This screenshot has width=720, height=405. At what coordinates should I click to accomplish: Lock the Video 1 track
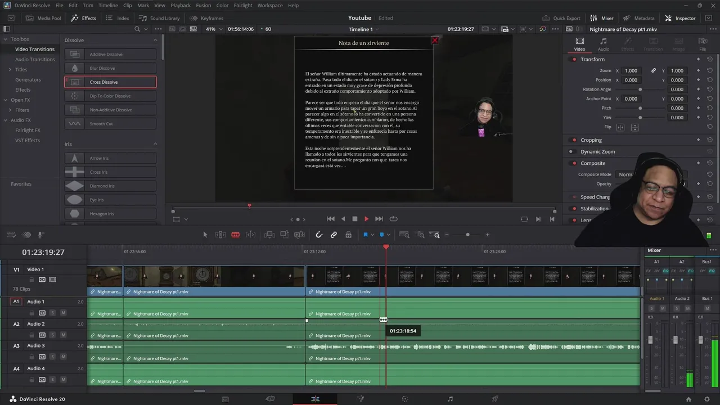(x=33, y=280)
